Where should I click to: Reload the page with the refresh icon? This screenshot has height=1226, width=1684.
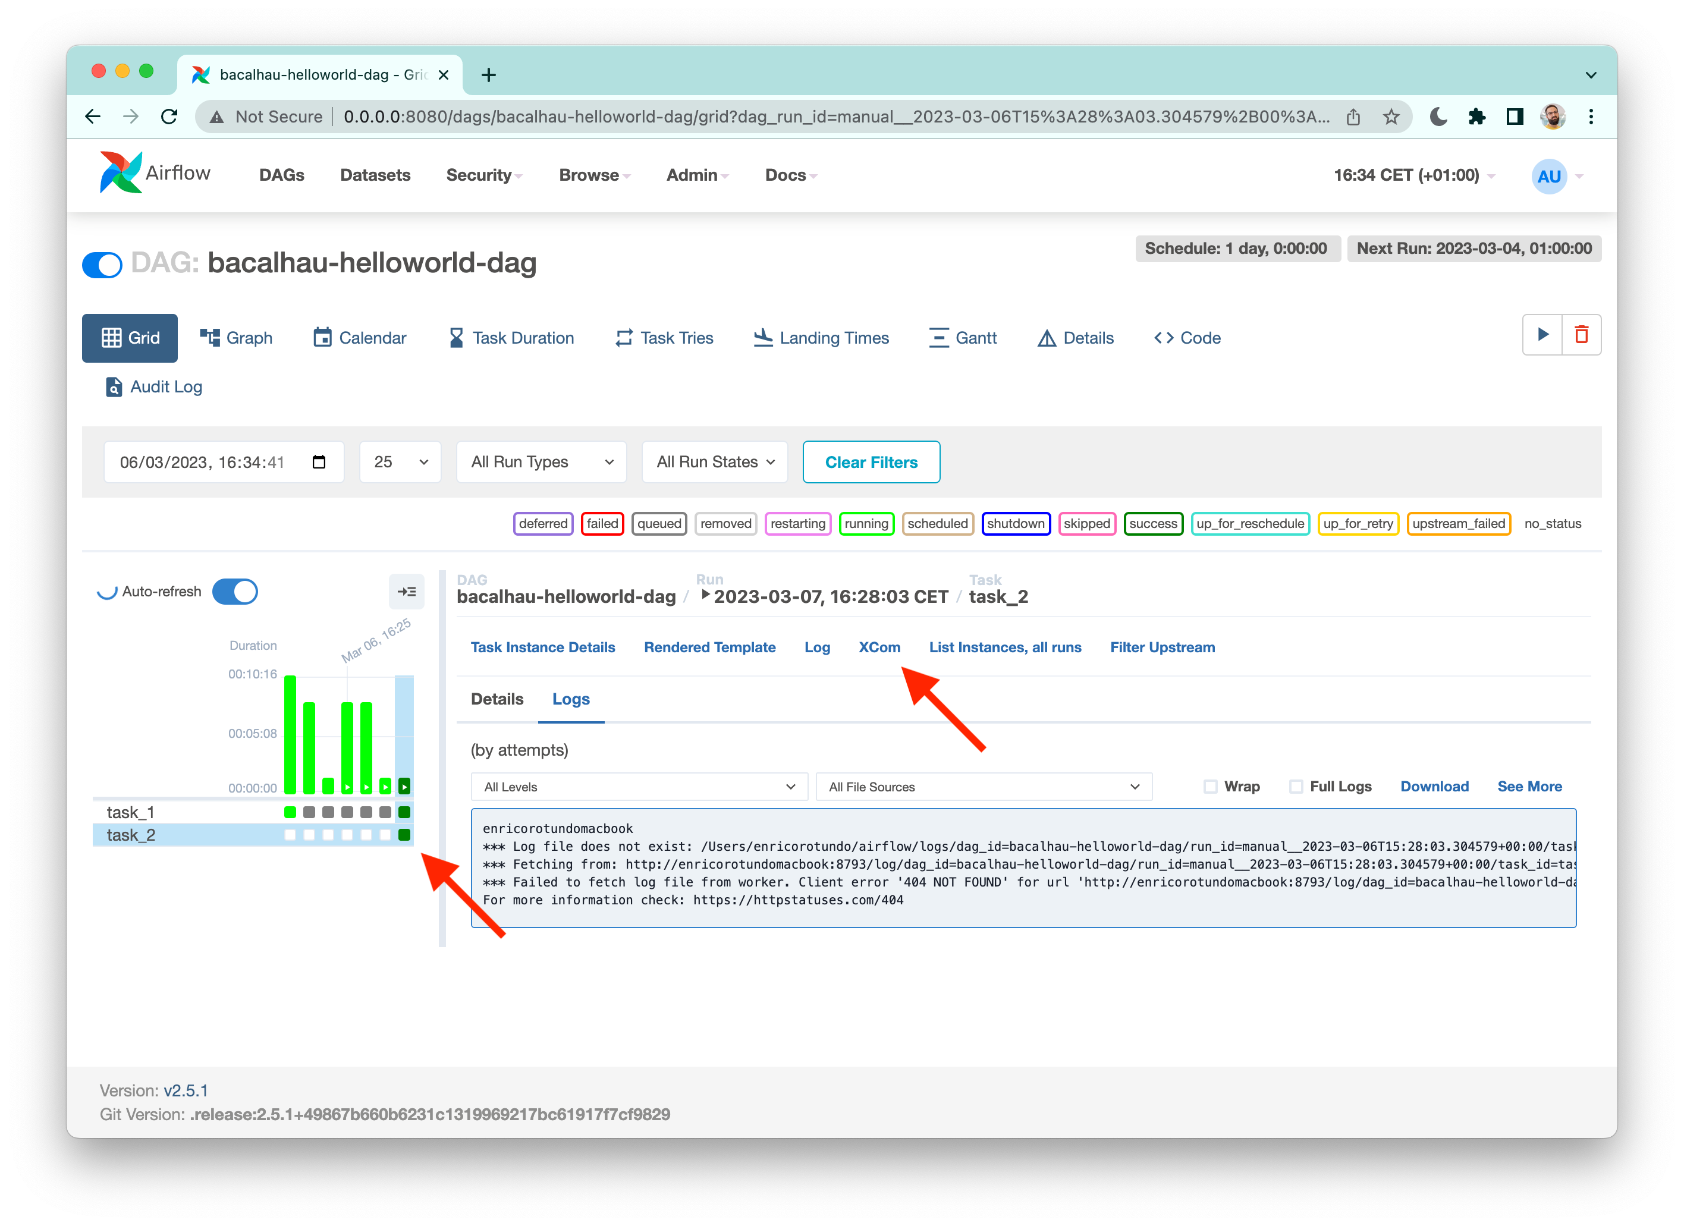pyautogui.click(x=169, y=117)
